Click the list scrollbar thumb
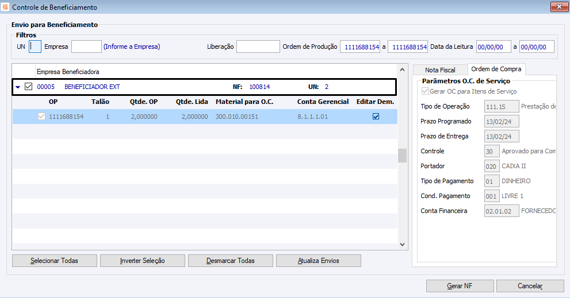The width and height of the screenshot is (570, 298). pyautogui.click(x=402, y=156)
